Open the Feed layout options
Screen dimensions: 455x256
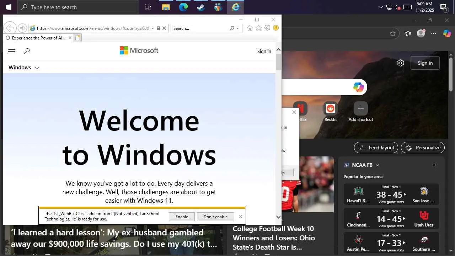click(x=376, y=148)
